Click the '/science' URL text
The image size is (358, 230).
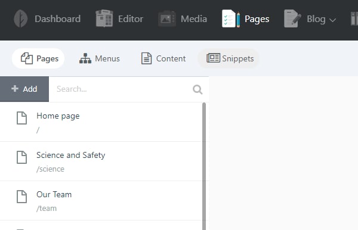point(51,169)
